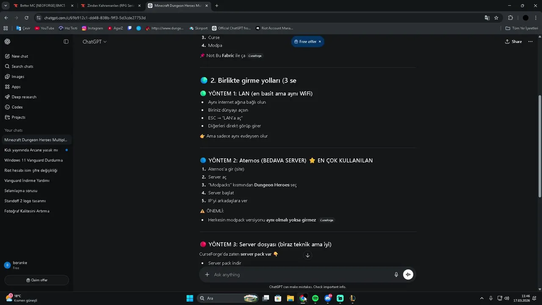
Task: Click the scroll-to-bottom arrow button
Action: tap(308, 255)
